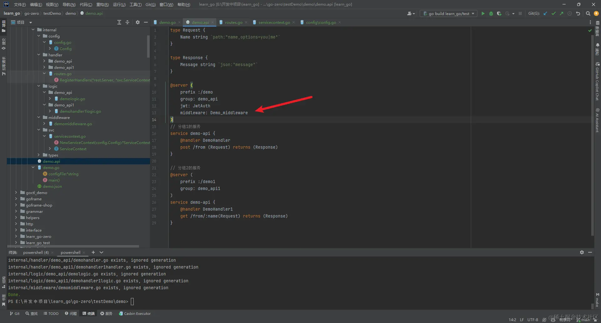The width and height of the screenshot is (601, 323).
Task: Open Casbin Executor tool window
Action: click(135, 313)
